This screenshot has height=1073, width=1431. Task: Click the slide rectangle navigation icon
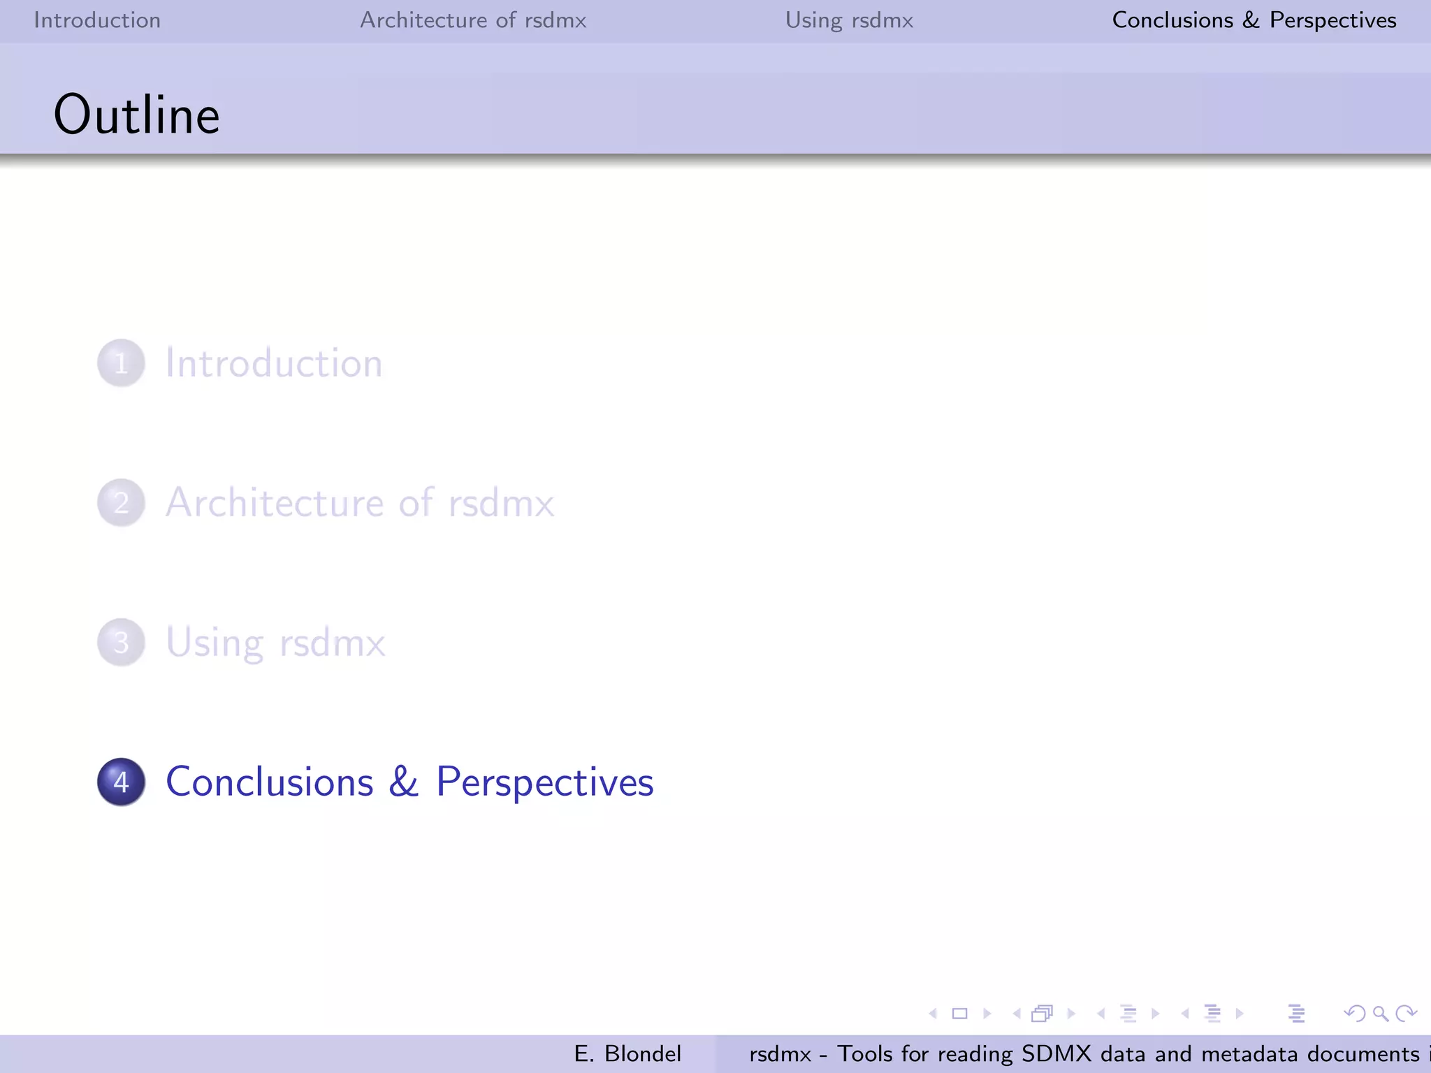tap(960, 1014)
